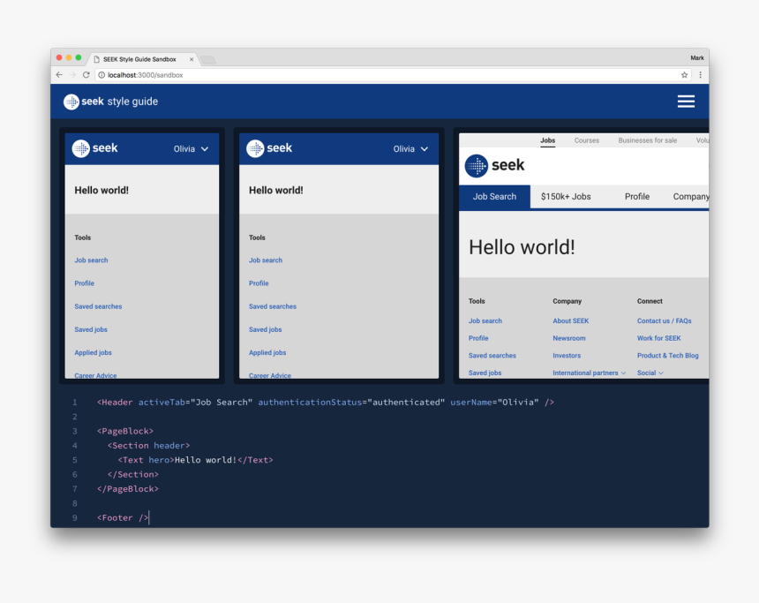Expand Social dropdown in footer
The width and height of the screenshot is (759, 603).
pyautogui.click(x=650, y=373)
